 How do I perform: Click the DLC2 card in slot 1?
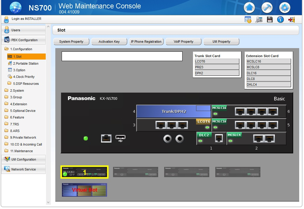pyautogui.click(x=211, y=138)
